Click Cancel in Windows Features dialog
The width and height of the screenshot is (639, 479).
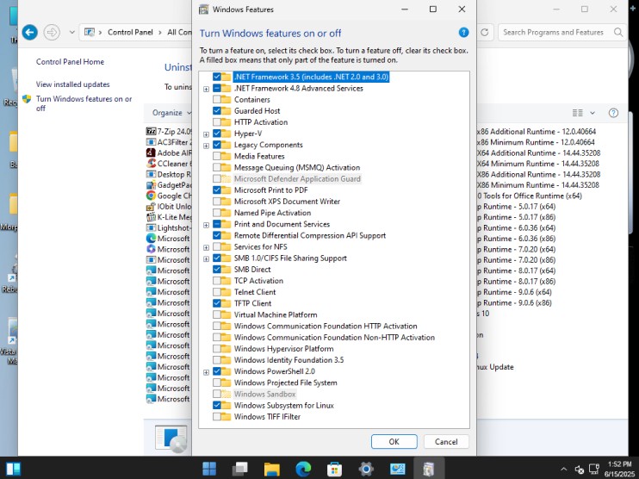[446, 441]
